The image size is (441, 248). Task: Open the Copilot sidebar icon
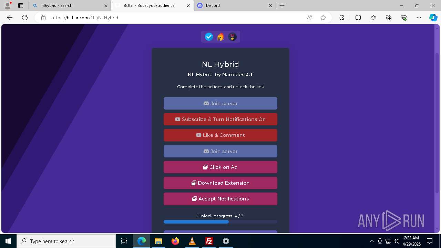(433, 18)
